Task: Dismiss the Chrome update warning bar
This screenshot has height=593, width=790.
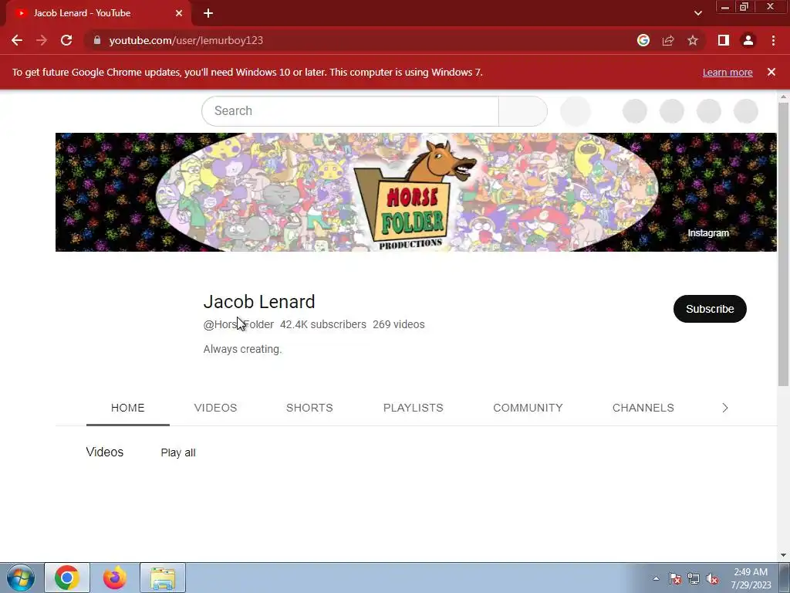Action: click(x=771, y=72)
